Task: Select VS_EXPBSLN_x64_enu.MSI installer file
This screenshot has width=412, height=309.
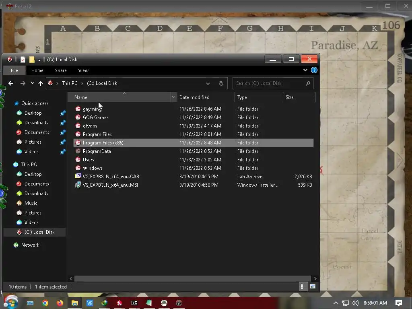Action: click(x=110, y=185)
